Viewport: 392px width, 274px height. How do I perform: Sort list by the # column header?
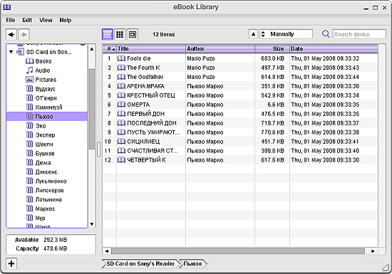point(110,48)
